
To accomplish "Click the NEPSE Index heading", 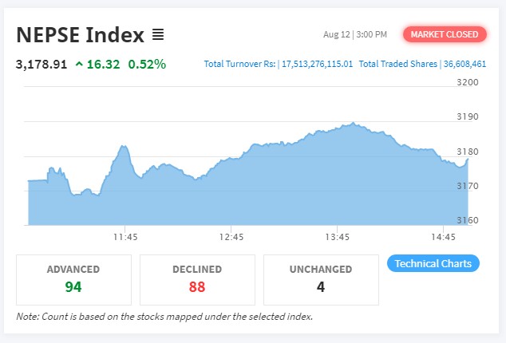I will point(80,35).
